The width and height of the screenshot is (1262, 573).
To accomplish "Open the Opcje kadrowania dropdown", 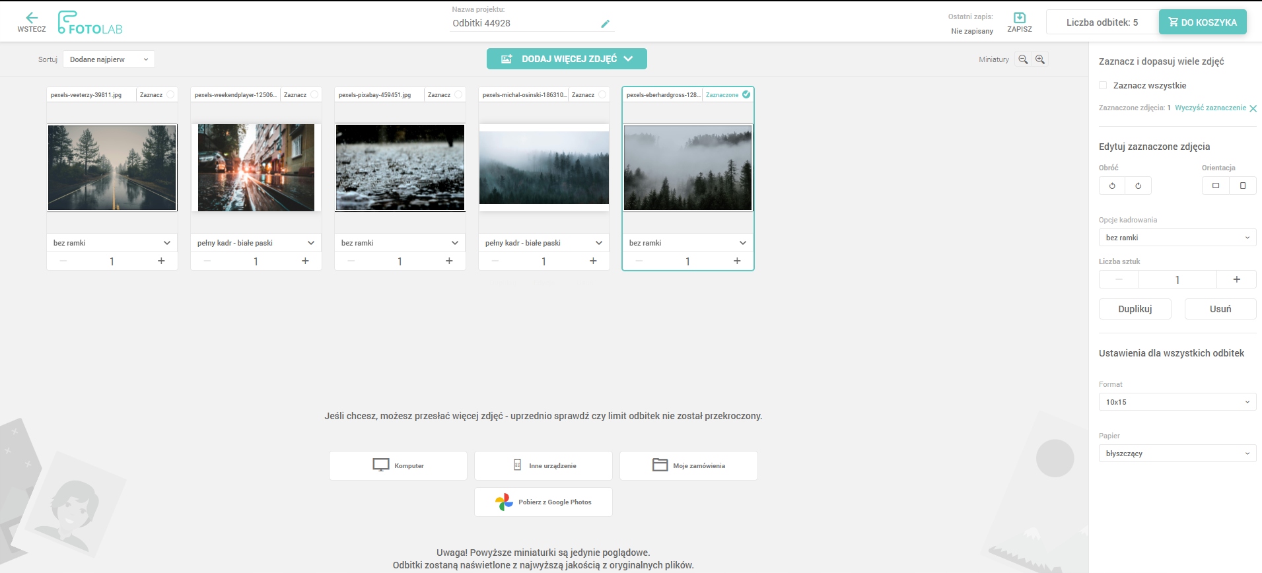I will pos(1177,238).
